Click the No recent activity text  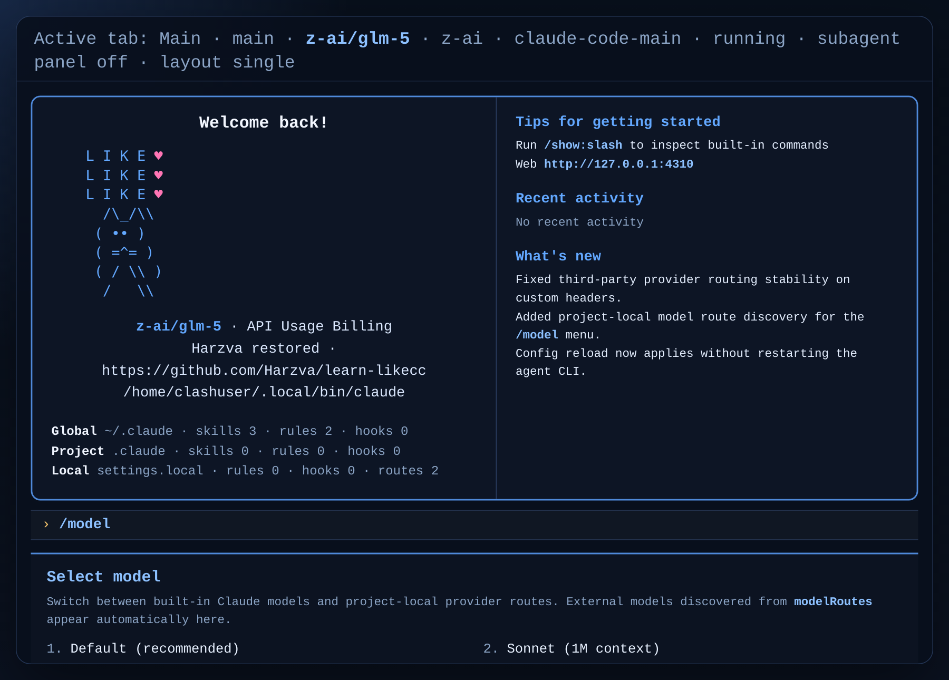pos(579,222)
